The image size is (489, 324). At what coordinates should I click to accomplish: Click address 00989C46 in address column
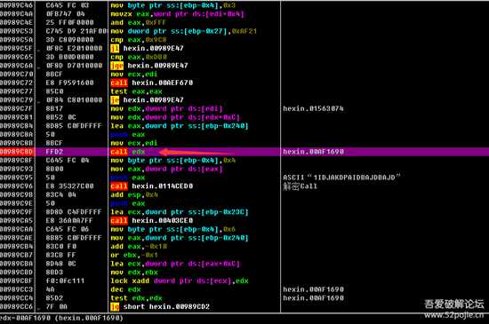pos(17,5)
